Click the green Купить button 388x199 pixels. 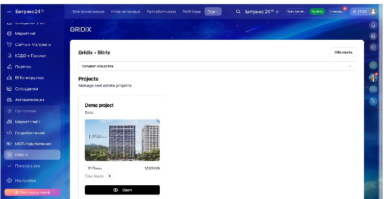pyautogui.click(x=317, y=12)
